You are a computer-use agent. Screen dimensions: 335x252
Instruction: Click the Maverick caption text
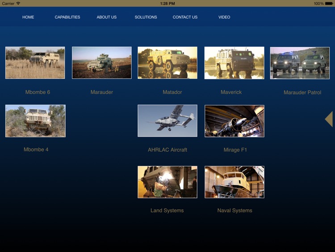click(231, 92)
